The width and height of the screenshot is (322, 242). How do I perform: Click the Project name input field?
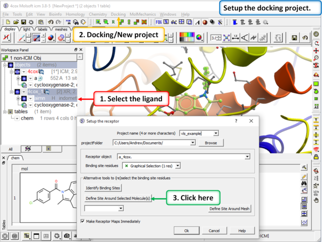coord(197,133)
